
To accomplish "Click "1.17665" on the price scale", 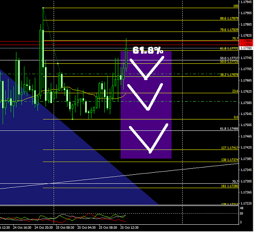I will coord(246,80).
